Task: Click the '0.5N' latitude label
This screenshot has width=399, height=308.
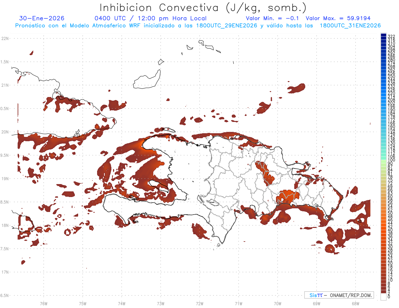Action: tap(5, 109)
